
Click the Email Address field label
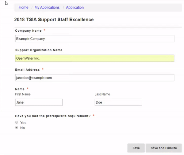click(27, 70)
